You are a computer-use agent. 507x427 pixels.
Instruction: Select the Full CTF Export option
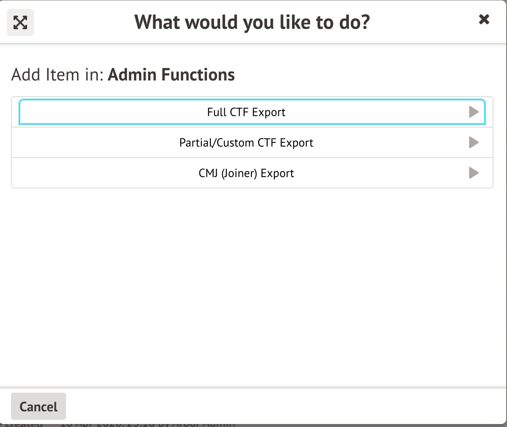pyautogui.click(x=246, y=112)
